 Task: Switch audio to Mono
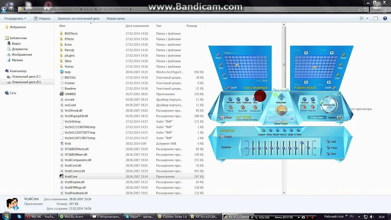point(277,123)
